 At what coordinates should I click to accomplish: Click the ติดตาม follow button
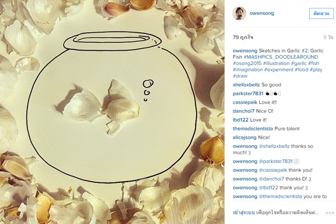point(321,13)
